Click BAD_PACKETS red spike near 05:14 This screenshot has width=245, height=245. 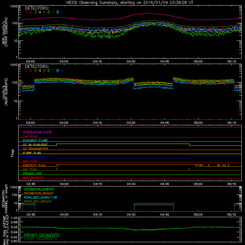228,178
